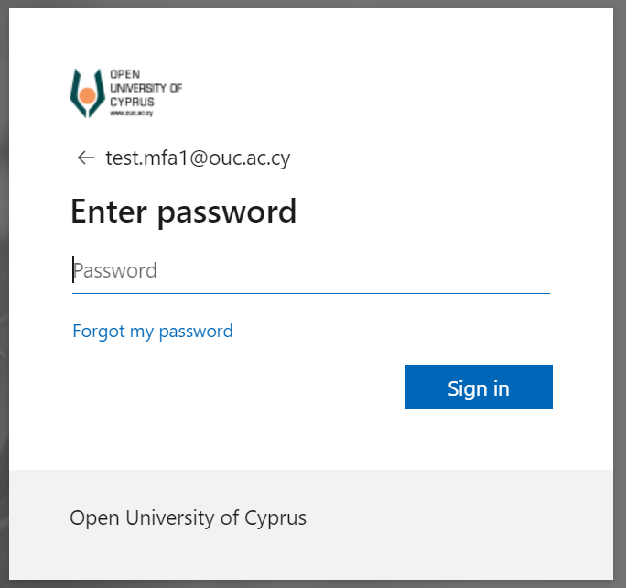Click empty white space left of Sign in
626x588 pixels.
[238, 387]
